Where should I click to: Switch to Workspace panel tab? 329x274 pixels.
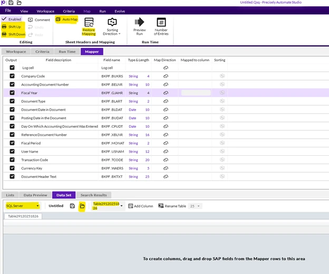point(16,52)
